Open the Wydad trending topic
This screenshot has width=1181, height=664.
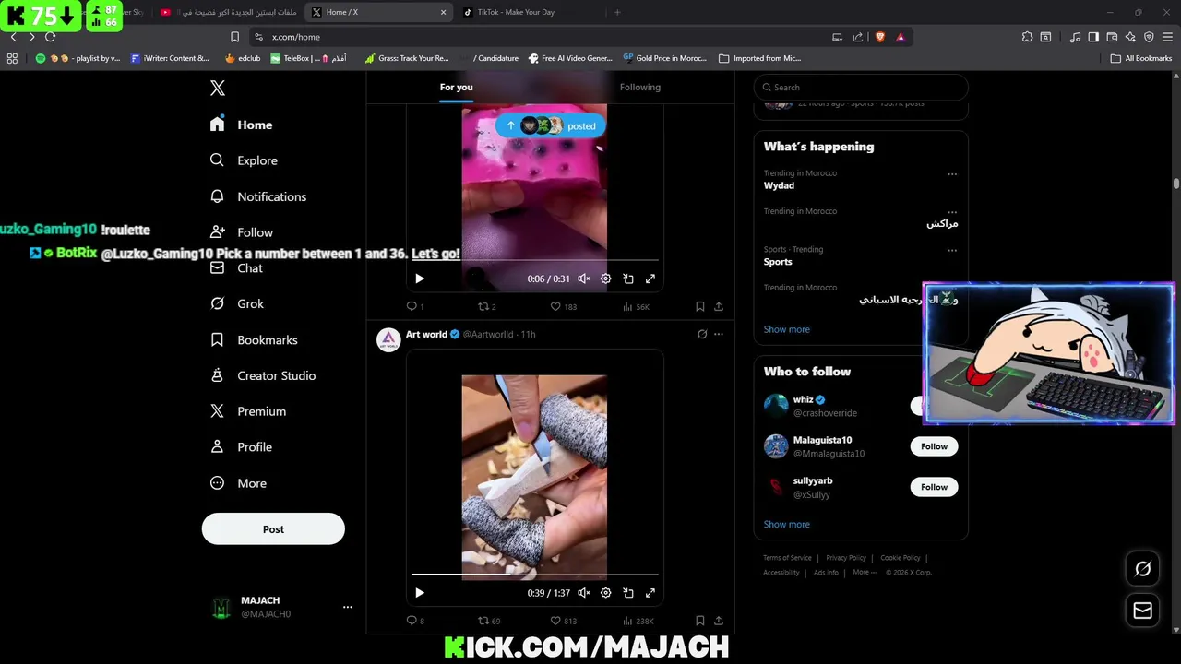click(x=779, y=185)
